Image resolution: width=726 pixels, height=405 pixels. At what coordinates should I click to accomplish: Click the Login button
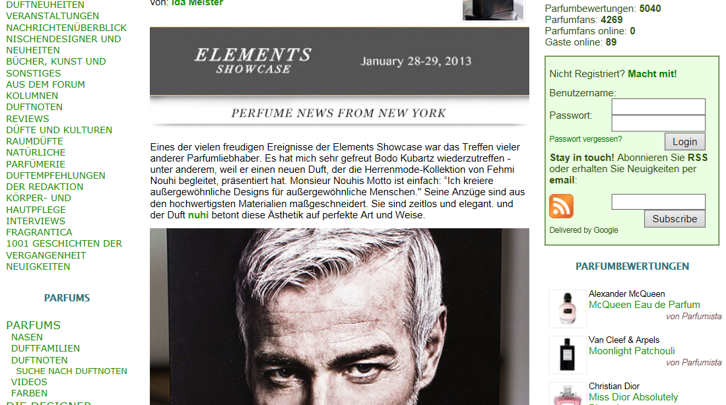click(685, 142)
